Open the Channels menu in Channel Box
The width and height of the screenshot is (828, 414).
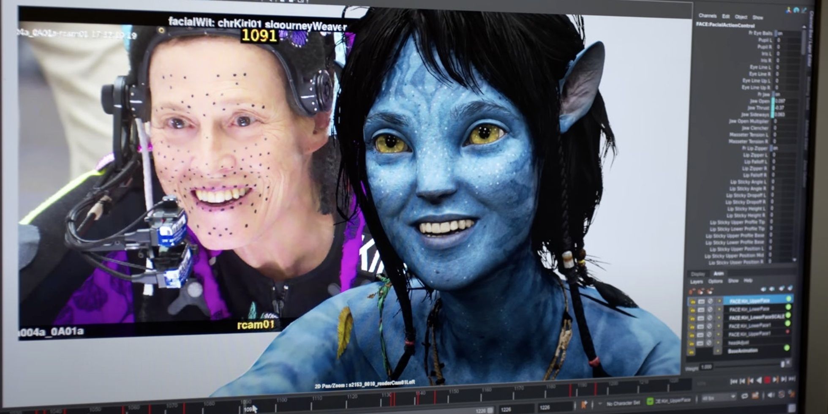coord(707,16)
